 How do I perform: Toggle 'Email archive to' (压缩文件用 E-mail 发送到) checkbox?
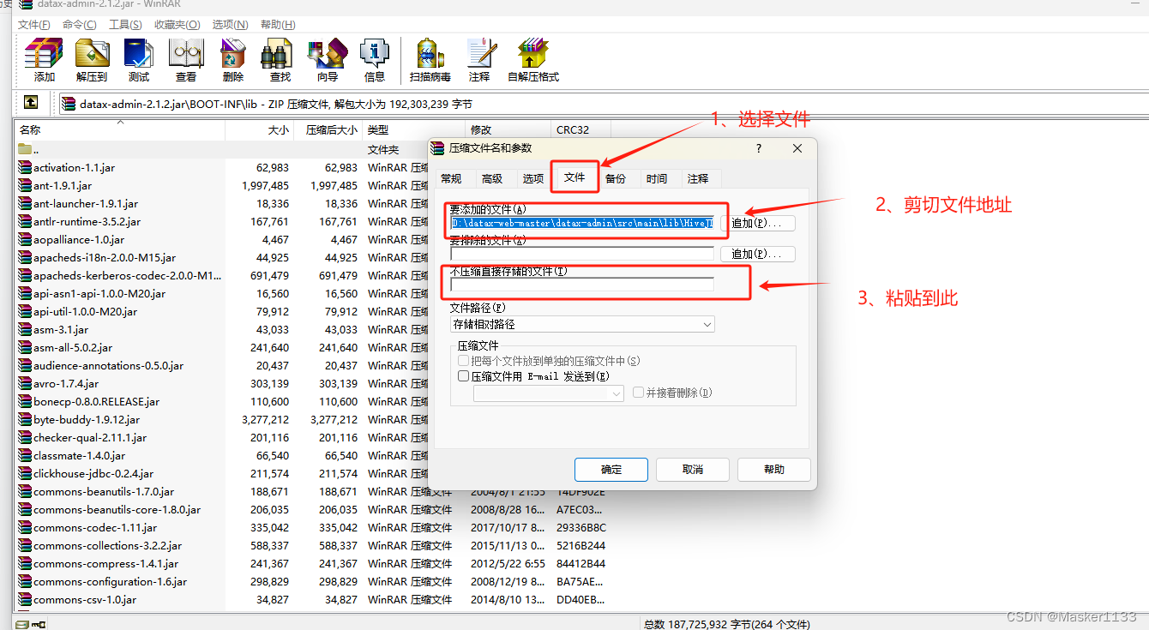(464, 376)
